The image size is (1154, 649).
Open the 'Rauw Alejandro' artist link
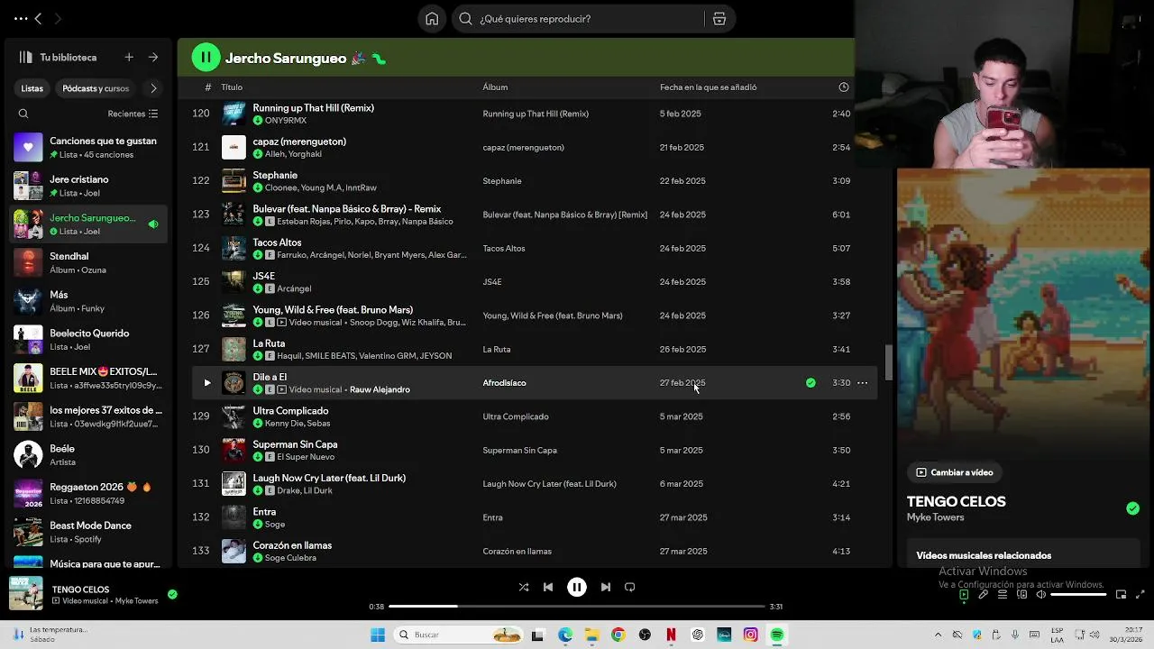[380, 389]
